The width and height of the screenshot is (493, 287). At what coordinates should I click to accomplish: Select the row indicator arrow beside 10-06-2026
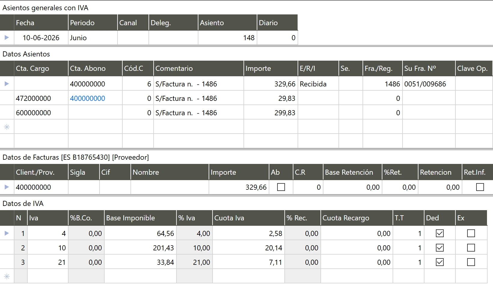(7, 38)
